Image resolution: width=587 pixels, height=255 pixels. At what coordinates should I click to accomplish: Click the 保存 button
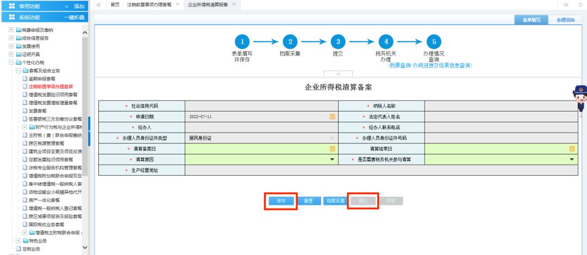click(x=281, y=201)
